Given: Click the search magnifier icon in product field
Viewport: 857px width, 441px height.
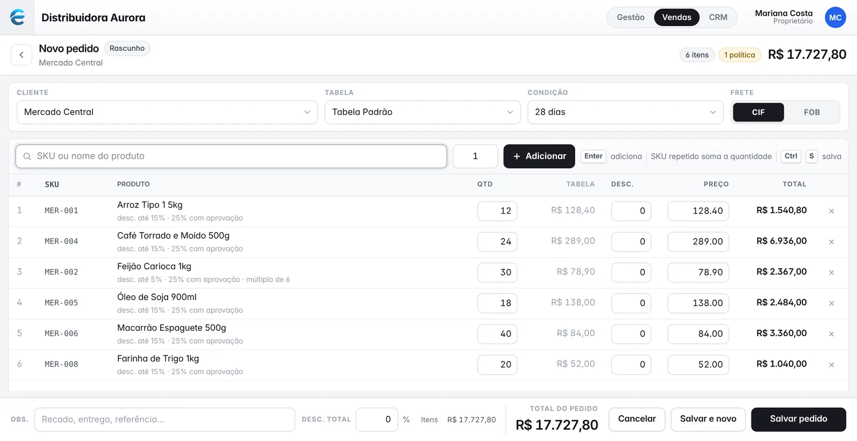Looking at the screenshot, I should (27, 156).
